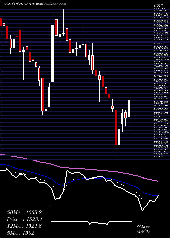Image resolution: width=170 pixels, height=238 pixels.
Task: Click the 1697 top price label
Action: (158, 6)
